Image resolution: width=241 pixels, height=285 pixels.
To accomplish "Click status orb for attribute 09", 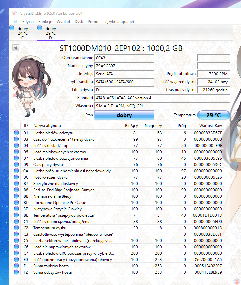I will [x=16, y=164].
